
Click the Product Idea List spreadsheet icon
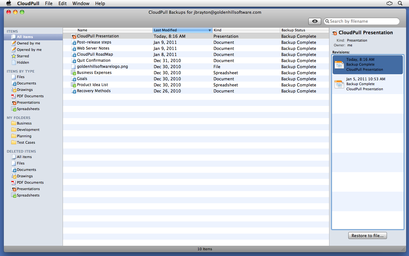74,85
